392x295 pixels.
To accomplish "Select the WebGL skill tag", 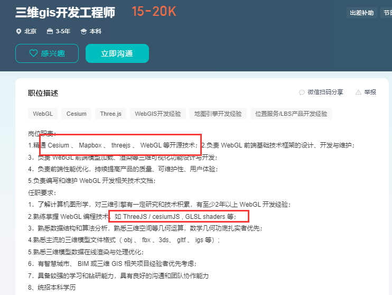I will pos(43,114).
